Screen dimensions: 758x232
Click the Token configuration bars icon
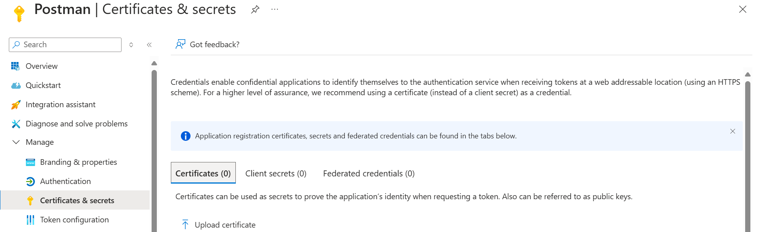pos(30,220)
